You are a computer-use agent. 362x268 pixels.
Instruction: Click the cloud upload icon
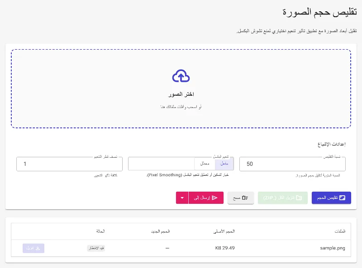click(181, 75)
